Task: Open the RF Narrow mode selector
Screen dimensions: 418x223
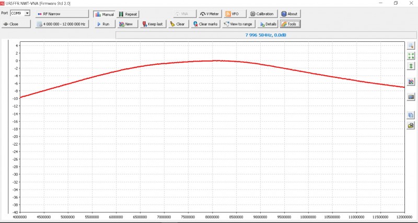Action: click(x=62, y=14)
